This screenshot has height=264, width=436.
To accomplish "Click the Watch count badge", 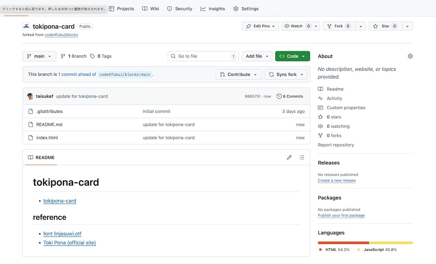I will [x=308, y=26].
